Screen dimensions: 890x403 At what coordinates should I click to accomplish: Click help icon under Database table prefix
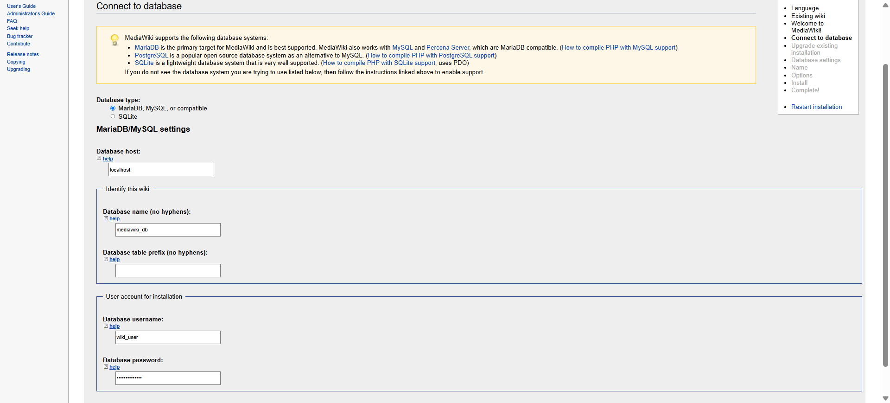pyautogui.click(x=106, y=259)
